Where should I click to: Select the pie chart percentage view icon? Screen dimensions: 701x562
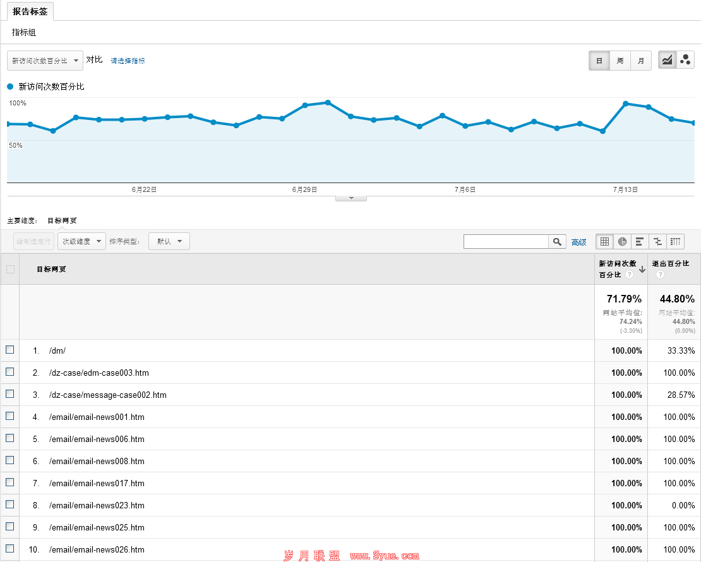pos(622,241)
